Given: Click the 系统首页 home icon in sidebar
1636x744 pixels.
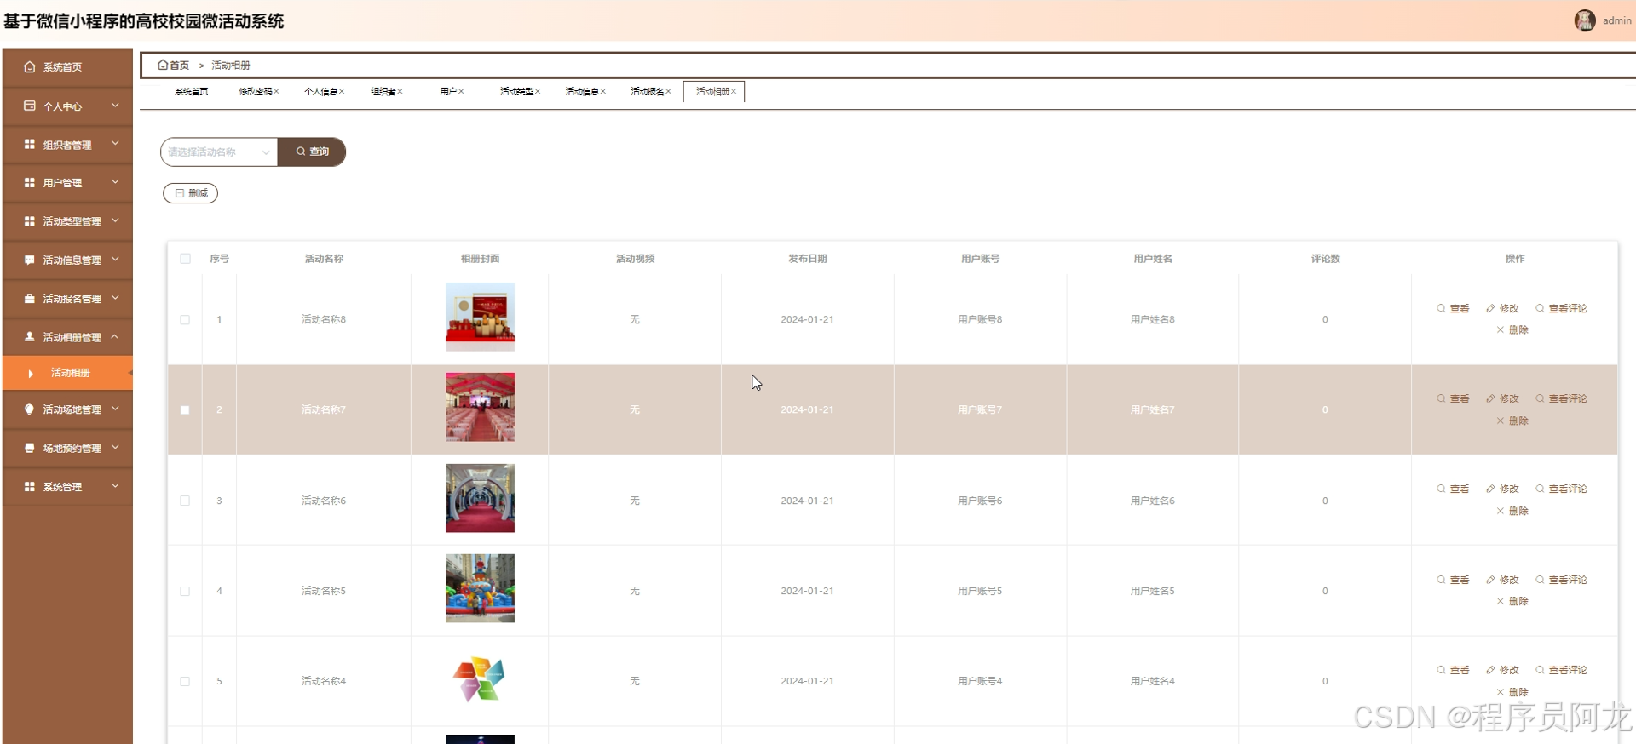Looking at the screenshot, I should point(30,66).
